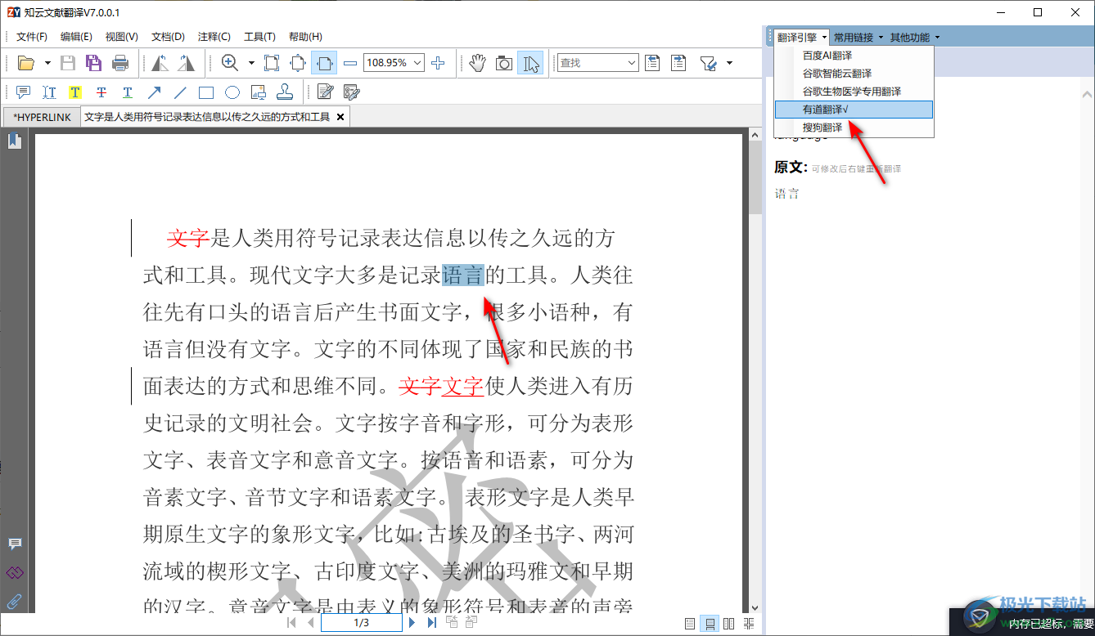Select the ellipse shape tool
1095x636 pixels.
(232, 92)
